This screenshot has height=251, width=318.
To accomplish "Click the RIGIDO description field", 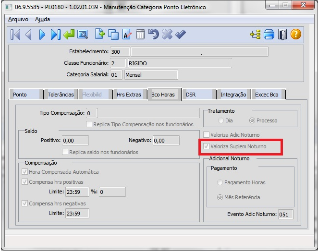I will 180,63.
